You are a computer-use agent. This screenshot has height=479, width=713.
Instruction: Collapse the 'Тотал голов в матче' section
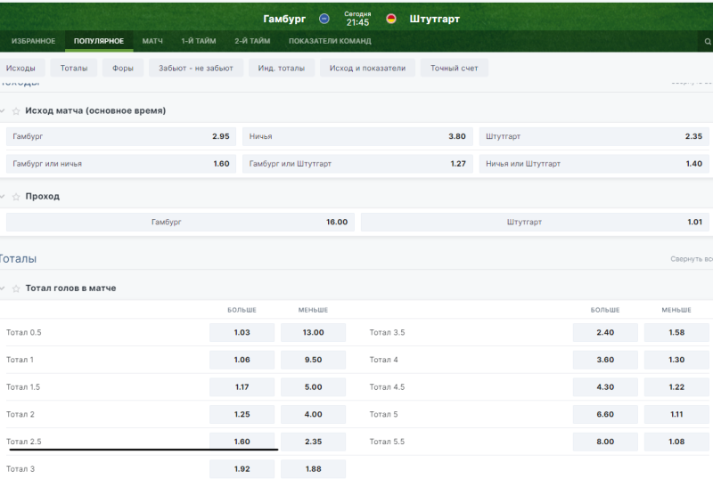(x=3, y=288)
